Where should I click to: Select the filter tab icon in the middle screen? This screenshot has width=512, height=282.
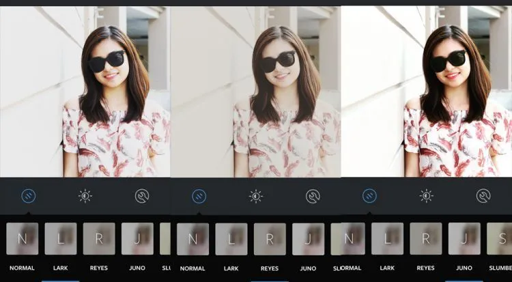[199, 197]
